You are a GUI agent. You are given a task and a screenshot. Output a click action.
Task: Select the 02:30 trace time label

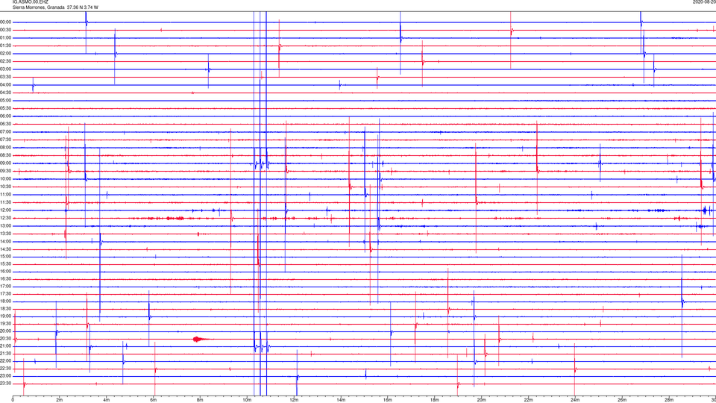pyautogui.click(x=6, y=61)
